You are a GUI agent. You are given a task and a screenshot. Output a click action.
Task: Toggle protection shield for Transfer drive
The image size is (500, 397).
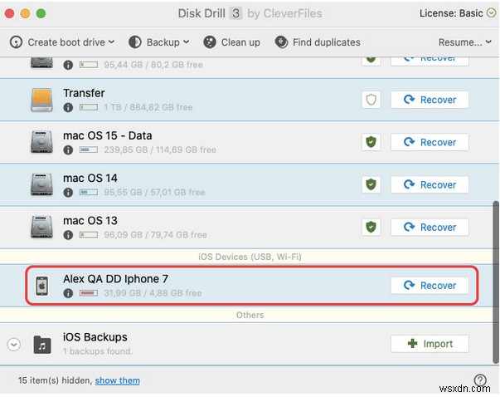(x=371, y=100)
